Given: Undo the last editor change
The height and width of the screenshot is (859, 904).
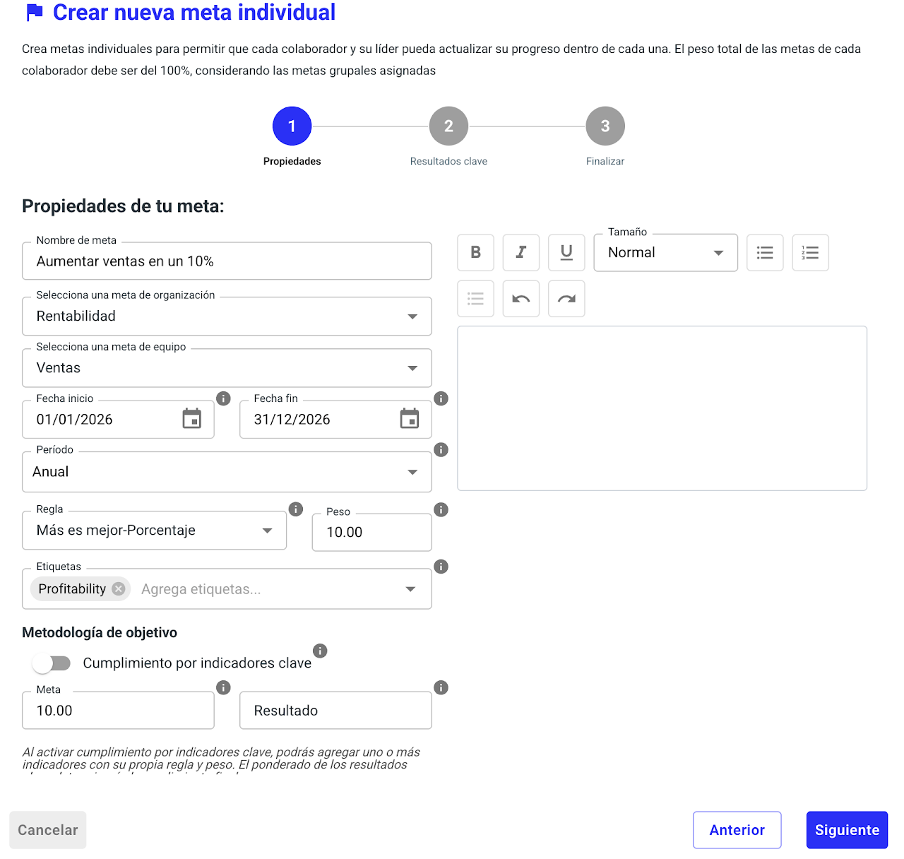Looking at the screenshot, I should [521, 298].
